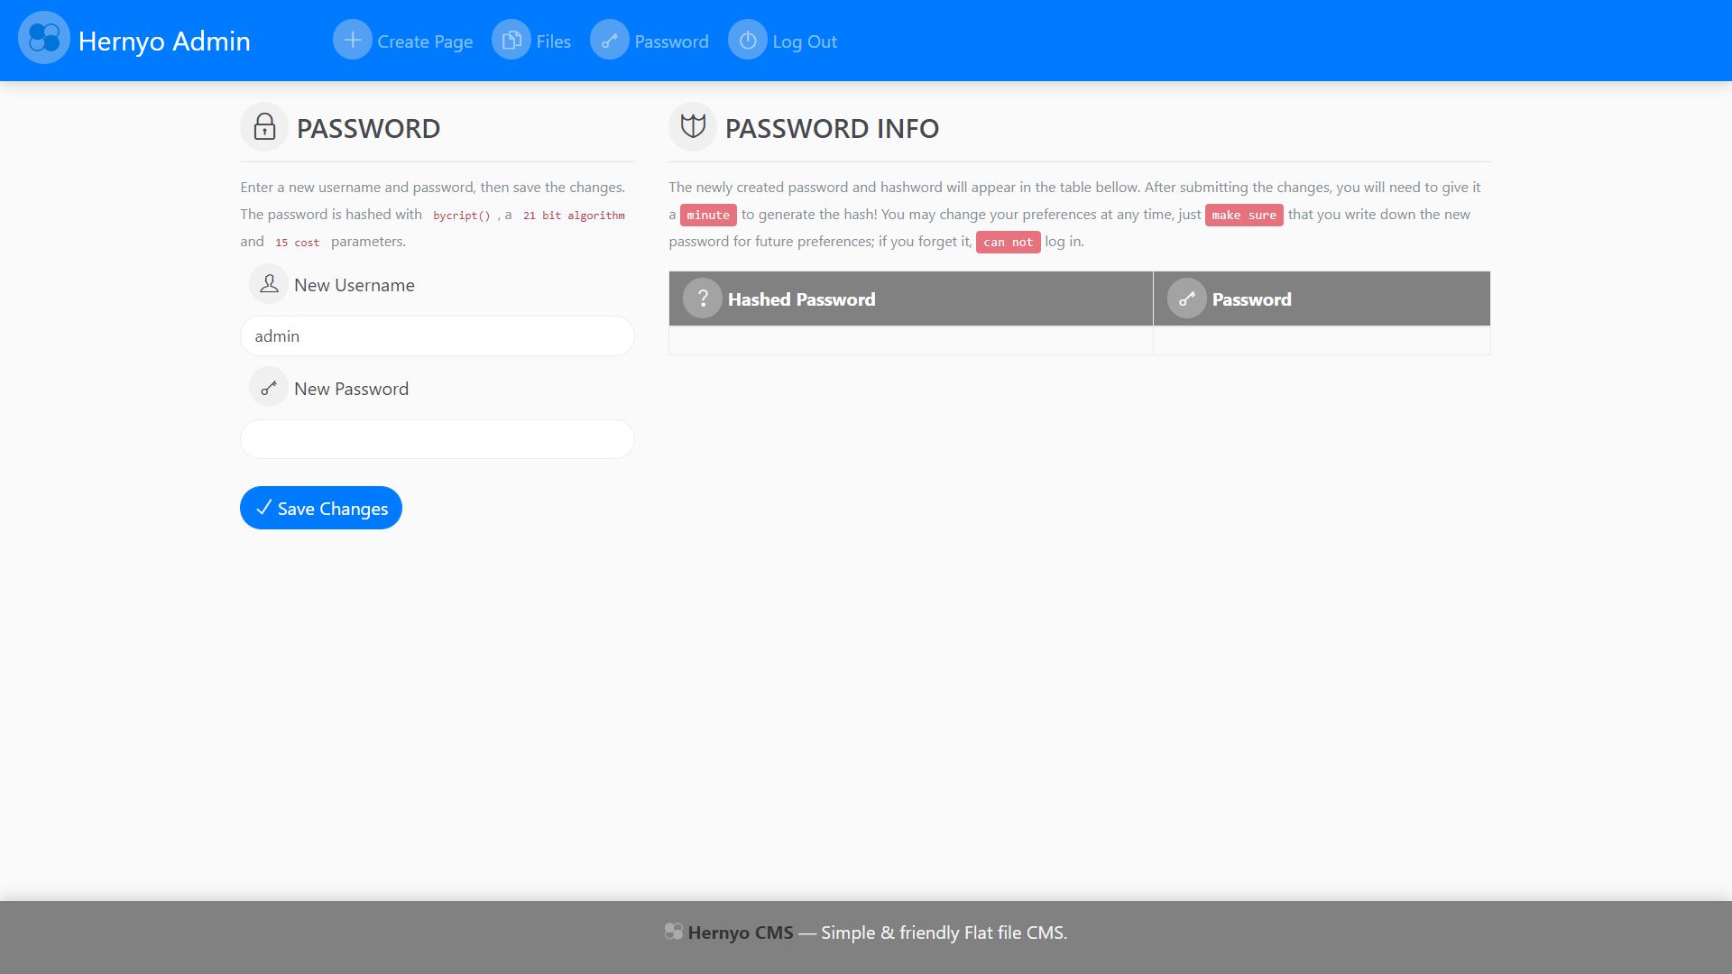This screenshot has height=974, width=1732.
Task: Click the key icon near New Password label
Action: pos(269,388)
